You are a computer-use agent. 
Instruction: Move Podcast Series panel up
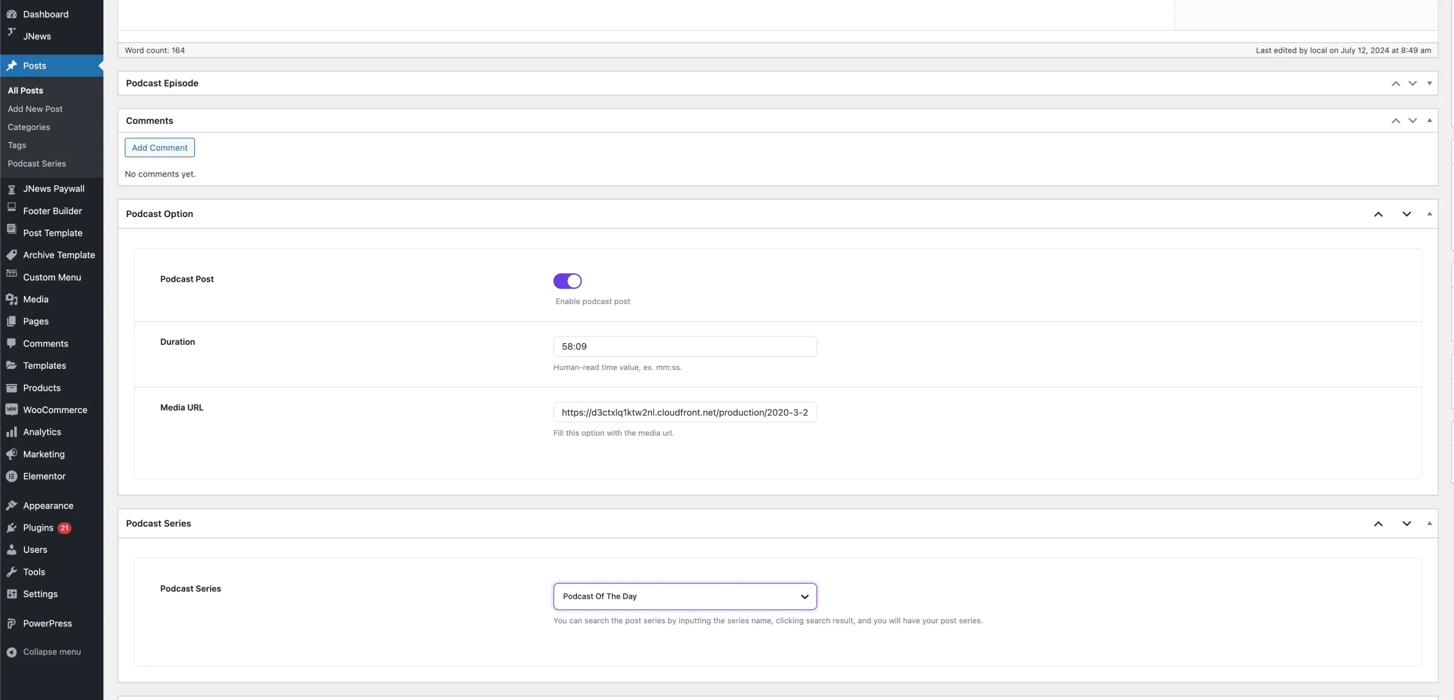[x=1378, y=524]
